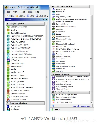Select Engineering Data component
Viewport: 100px width, 125px height.
(63, 17)
